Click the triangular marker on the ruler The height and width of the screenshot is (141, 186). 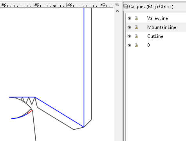coord(55,6)
